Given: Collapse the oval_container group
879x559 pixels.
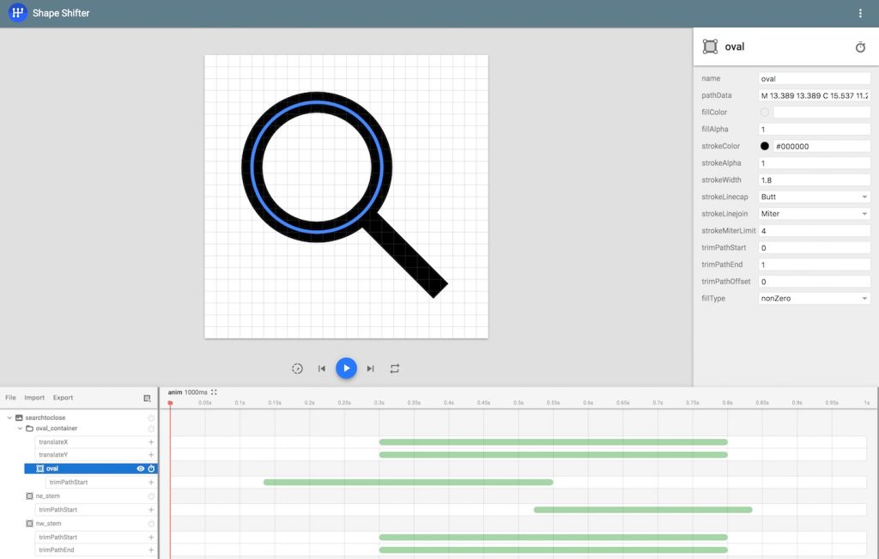Looking at the screenshot, I should [20, 428].
